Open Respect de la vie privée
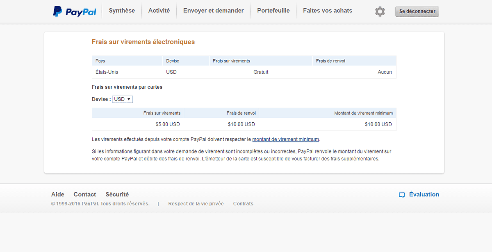This screenshot has height=252, width=492. tap(196, 204)
